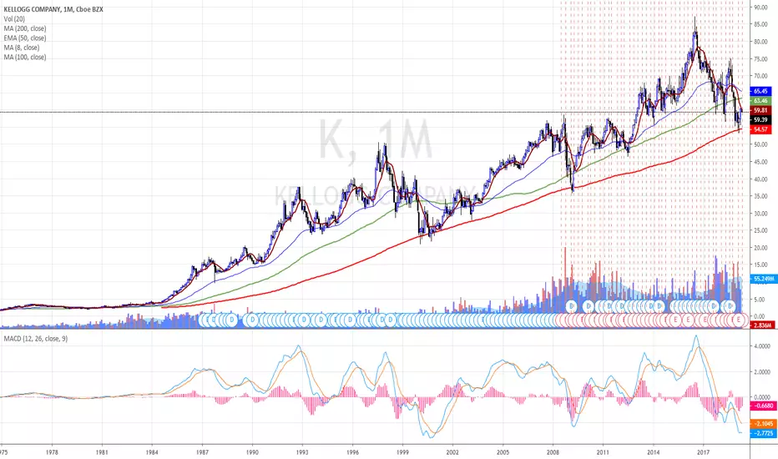
Task: Click the 1981 label on the time axis
Action: [x=102, y=452]
